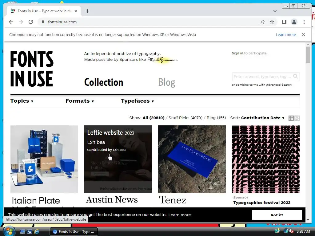The height and width of the screenshot is (236, 315).
Task: Click the Fonts In Use logo
Action: click(32, 69)
